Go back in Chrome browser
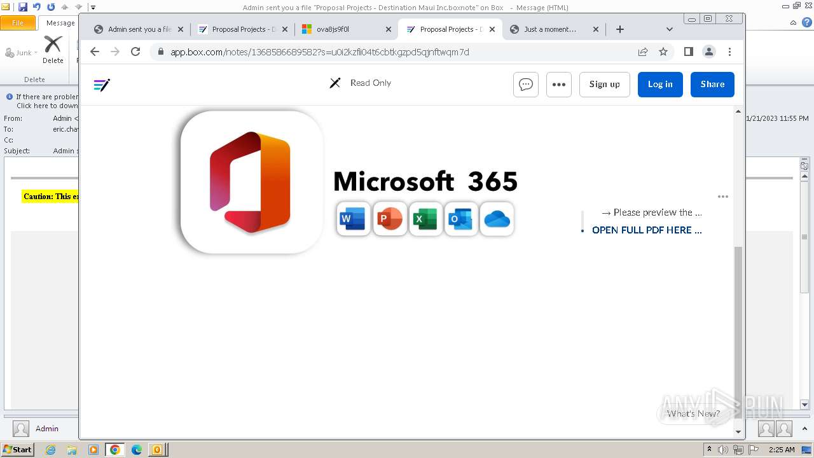The height and width of the screenshot is (458, 814). [x=95, y=52]
